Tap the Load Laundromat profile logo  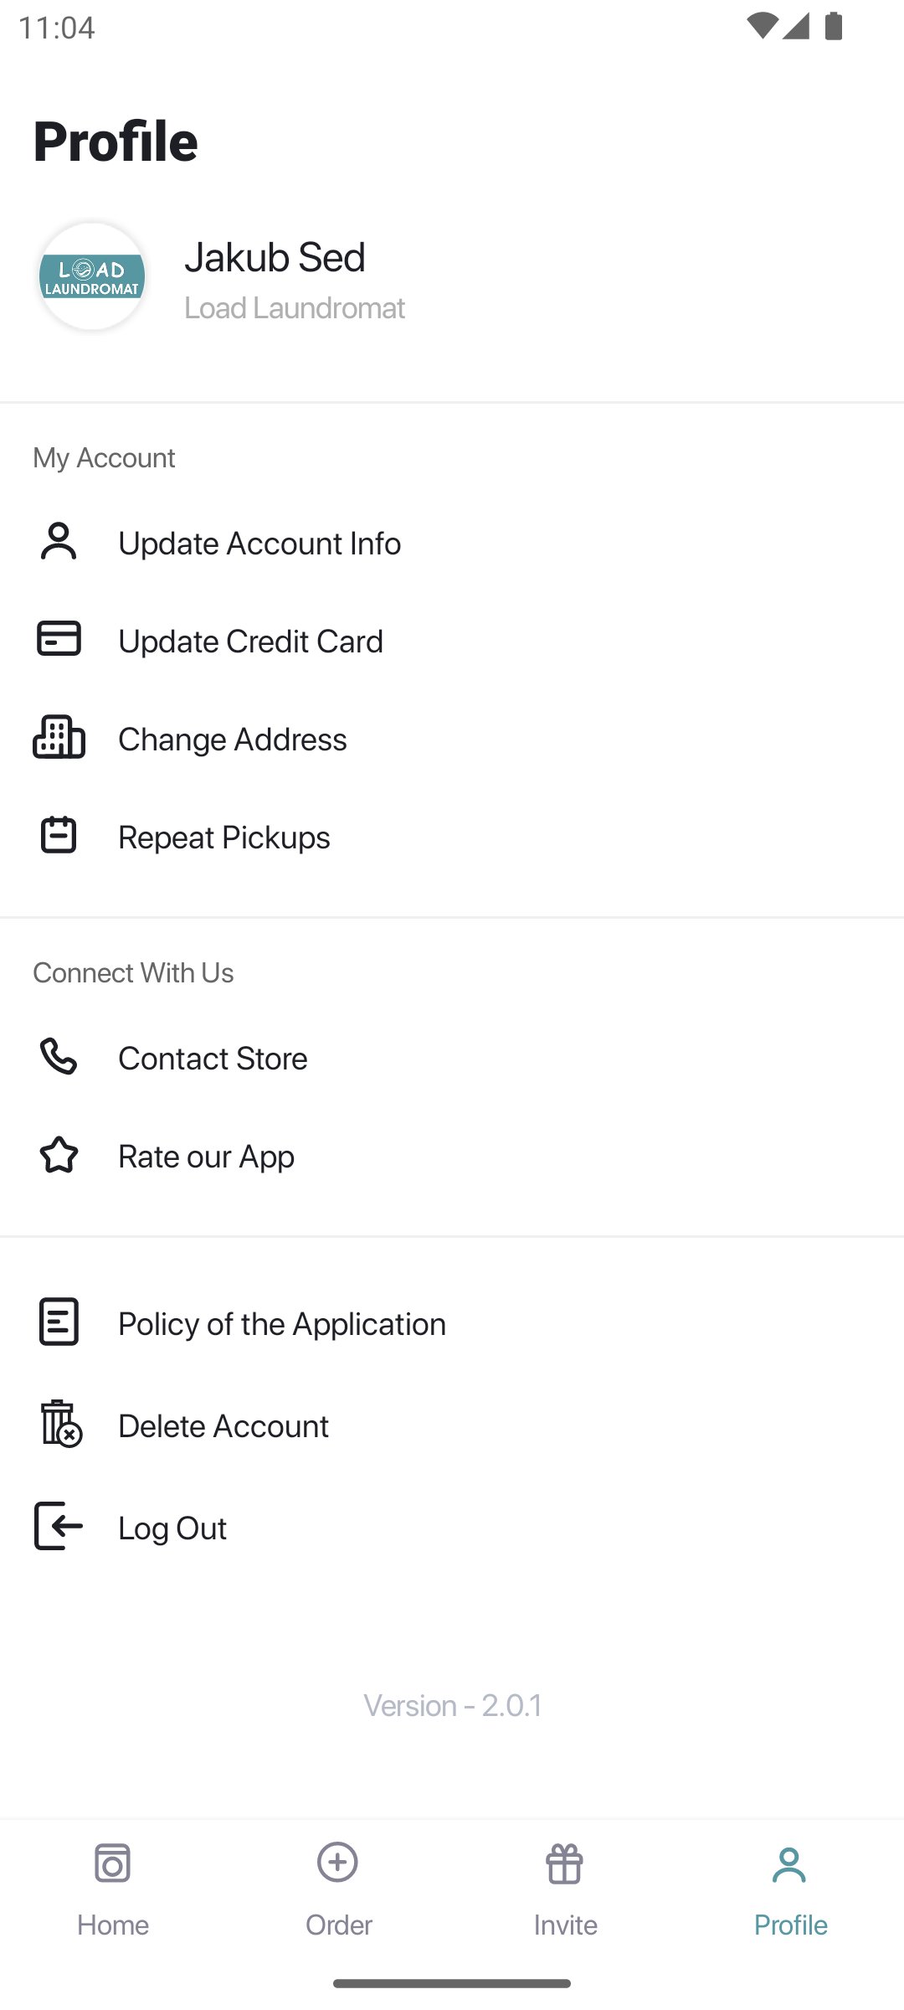[92, 276]
